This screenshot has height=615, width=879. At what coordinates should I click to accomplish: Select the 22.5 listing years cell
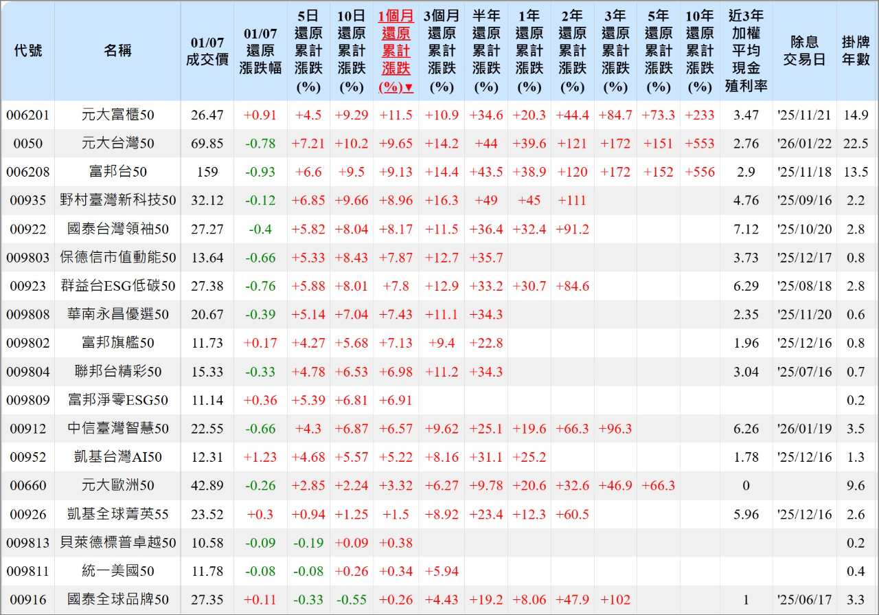coord(856,144)
